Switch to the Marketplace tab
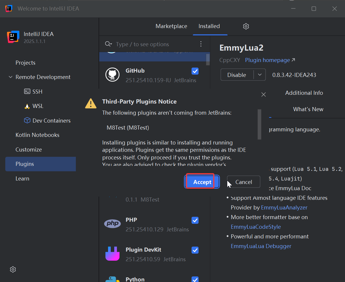345x282 pixels. (171, 26)
